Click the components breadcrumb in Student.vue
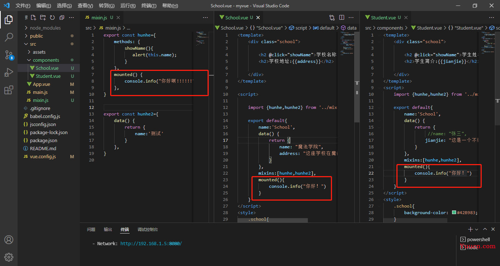500x266 pixels. click(390, 28)
